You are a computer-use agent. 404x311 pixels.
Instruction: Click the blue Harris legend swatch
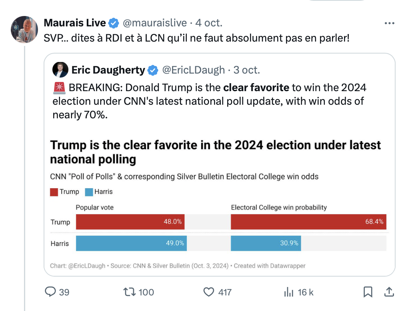coord(89,192)
